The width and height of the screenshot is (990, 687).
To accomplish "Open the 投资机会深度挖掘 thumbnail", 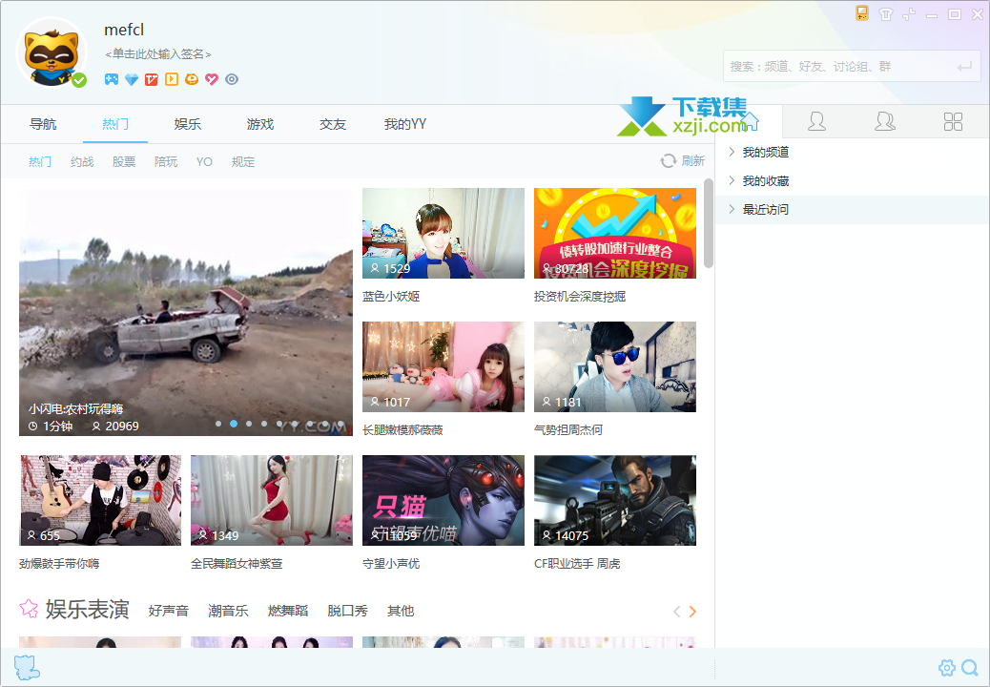I will tap(615, 233).
